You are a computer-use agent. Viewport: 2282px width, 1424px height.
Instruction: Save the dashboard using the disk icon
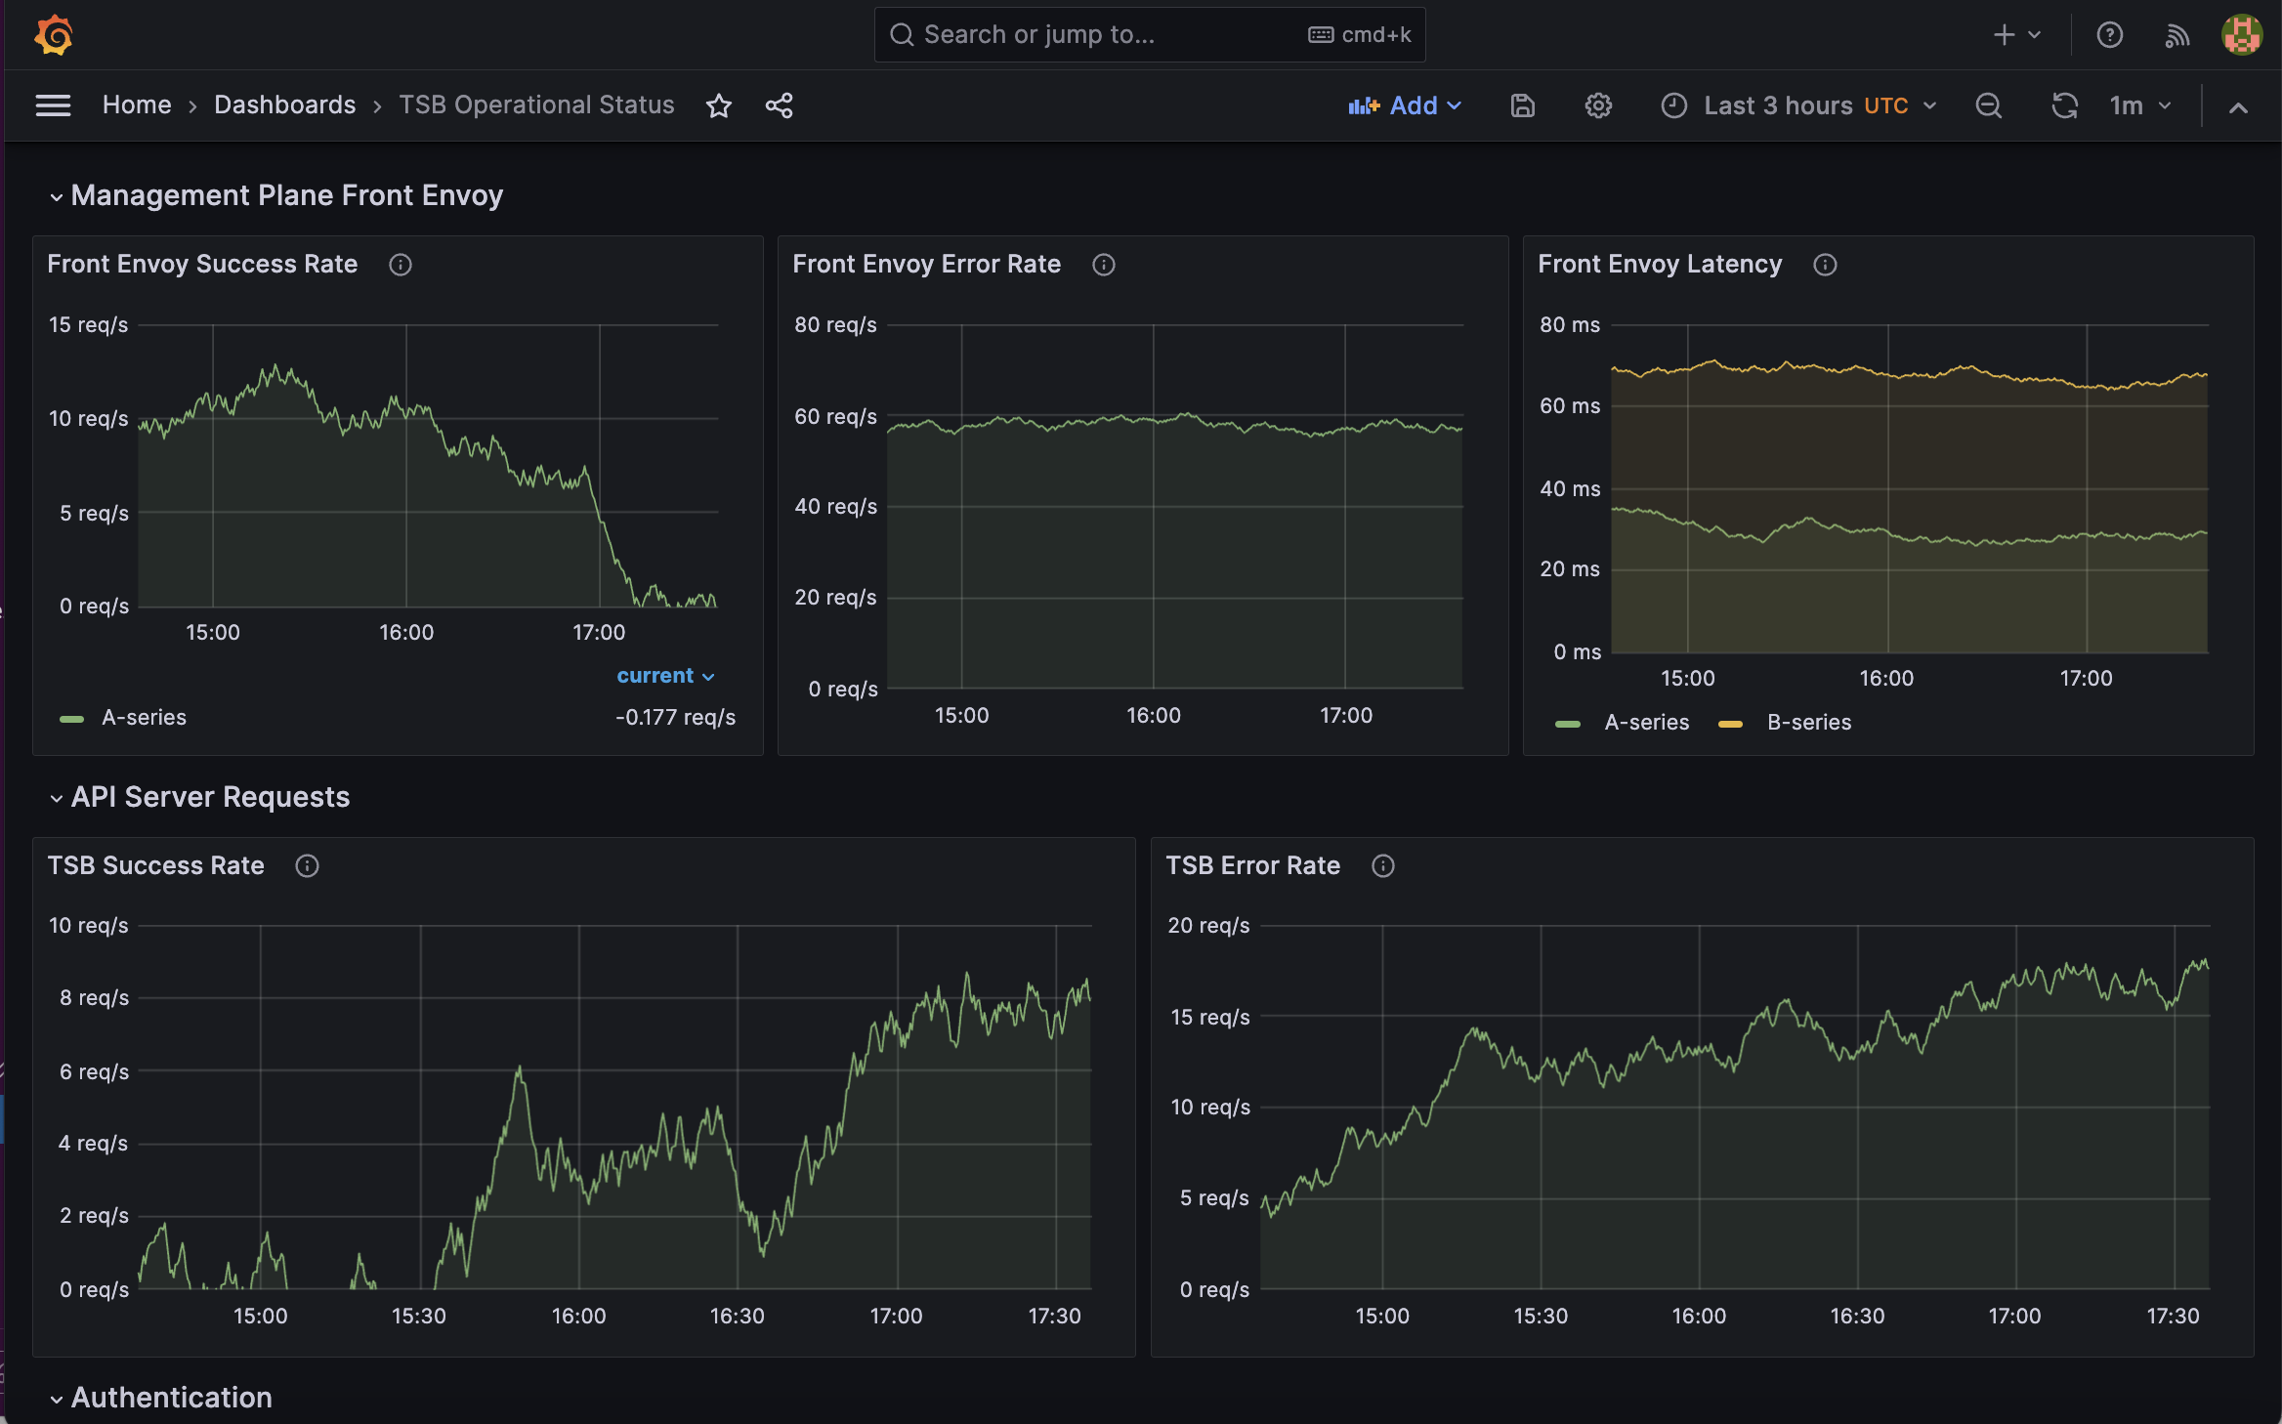[x=1523, y=105]
